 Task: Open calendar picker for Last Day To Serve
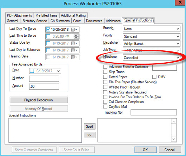(74, 29)
